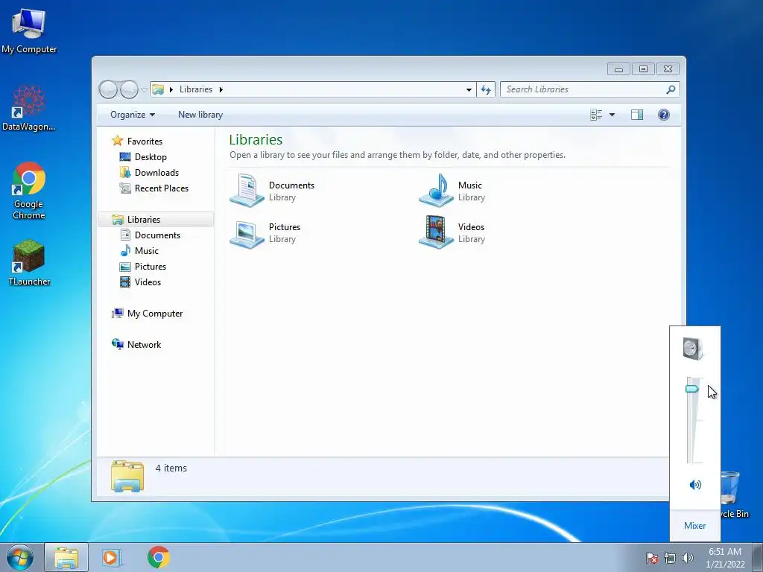Image resolution: width=763 pixels, height=572 pixels.
Task: Open the recent pages dropdown arrow
Action: tap(144, 89)
